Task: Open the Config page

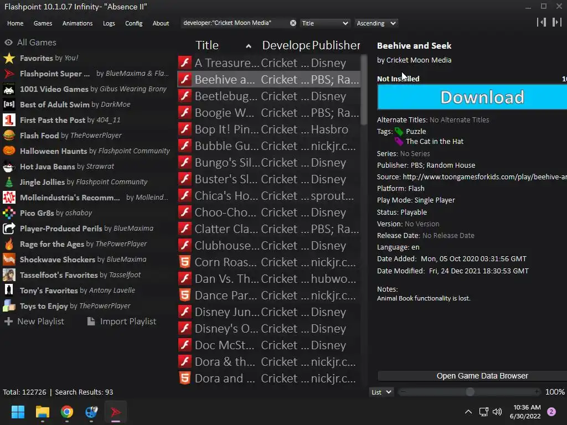Action: click(134, 23)
